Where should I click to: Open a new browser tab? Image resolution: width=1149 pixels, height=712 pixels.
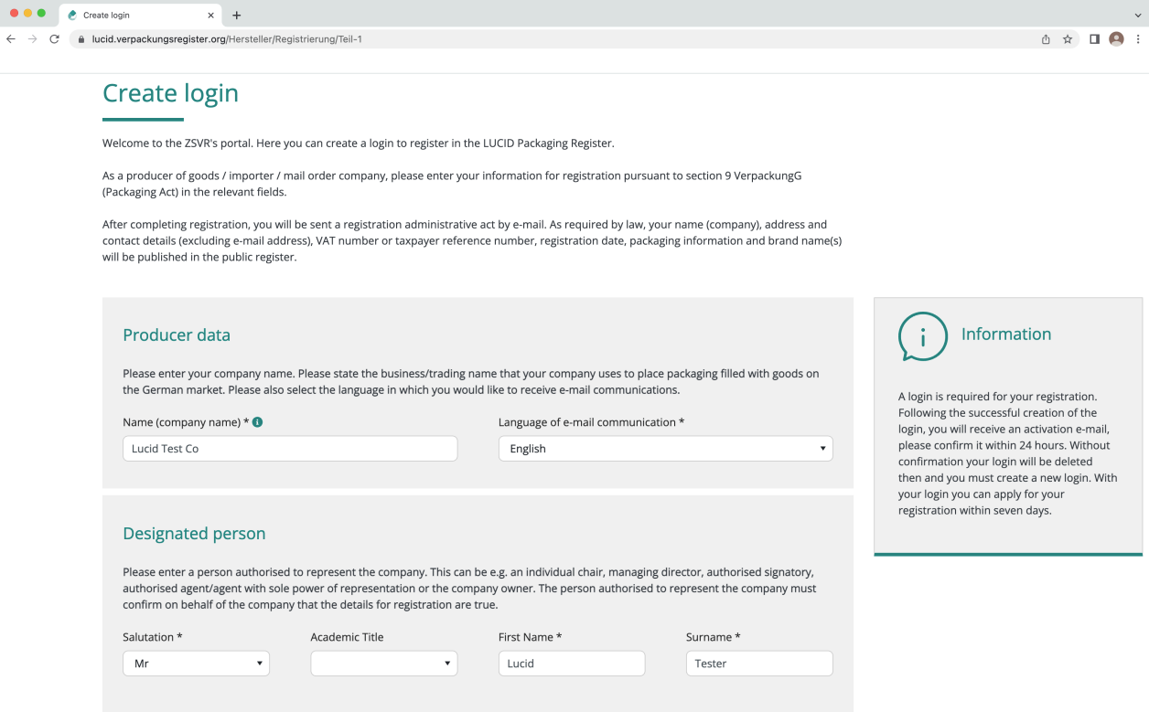pyautogui.click(x=237, y=16)
